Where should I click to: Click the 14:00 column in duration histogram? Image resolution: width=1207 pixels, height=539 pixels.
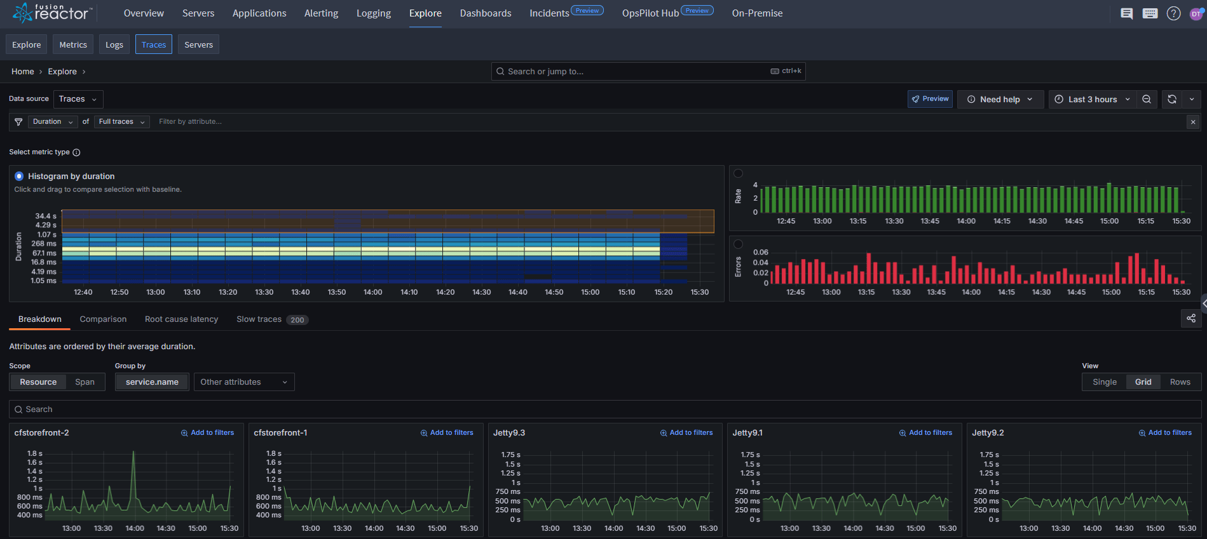(374, 246)
